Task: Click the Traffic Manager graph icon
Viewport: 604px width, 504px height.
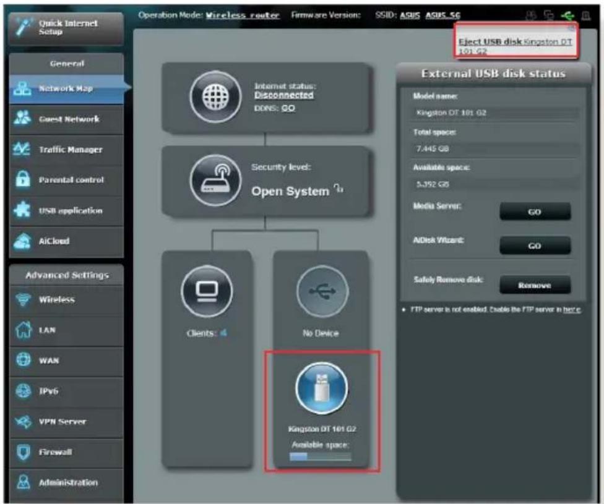Action: [22, 148]
